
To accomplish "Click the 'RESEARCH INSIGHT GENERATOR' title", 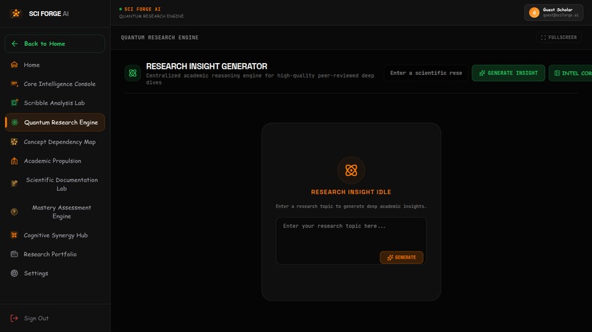I will (x=206, y=66).
